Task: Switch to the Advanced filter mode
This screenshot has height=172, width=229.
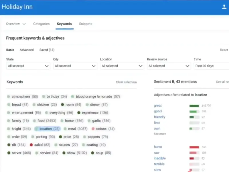Action: pyautogui.click(x=27, y=50)
